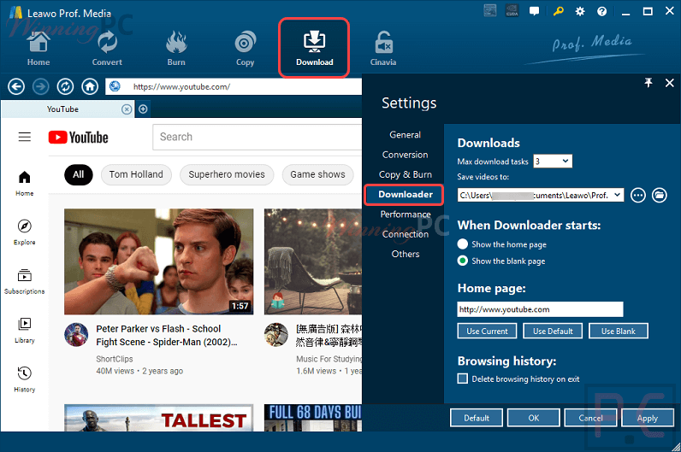The image size is (681, 452).
Task: Open the feedback chat bubble icon
Action: click(534, 11)
